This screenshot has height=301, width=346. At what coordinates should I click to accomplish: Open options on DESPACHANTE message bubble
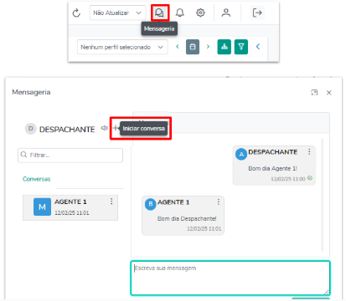click(309, 151)
